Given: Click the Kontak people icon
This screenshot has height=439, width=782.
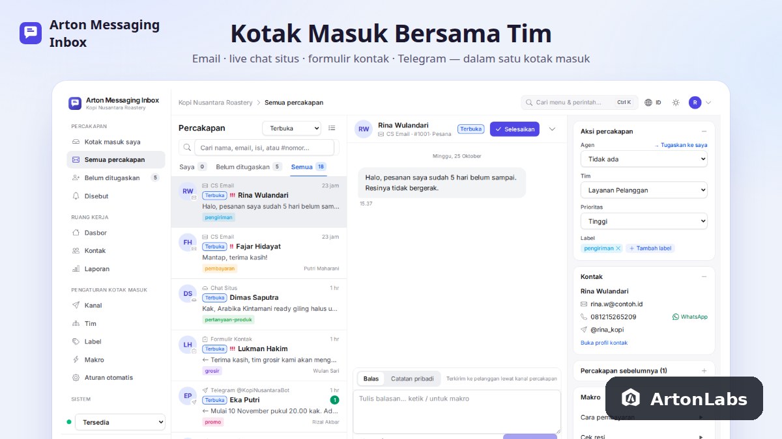Looking at the screenshot, I should pyautogui.click(x=76, y=250).
